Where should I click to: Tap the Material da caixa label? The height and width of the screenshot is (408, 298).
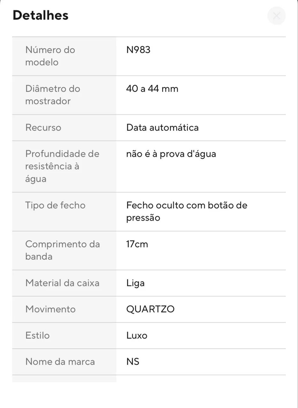click(x=62, y=283)
